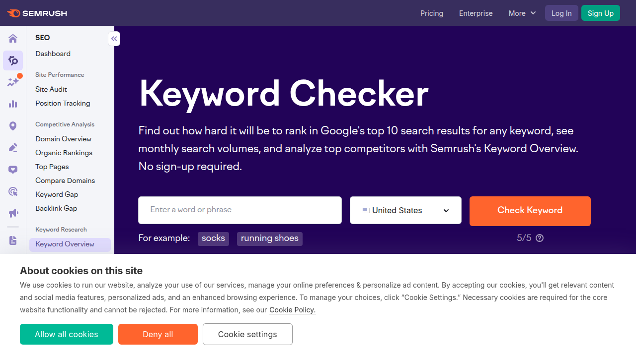Open the Content pencil icon in the sidebar
This screenshot has width=636, height=357.
12,147
